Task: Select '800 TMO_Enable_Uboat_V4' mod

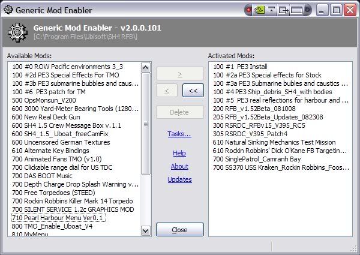Action: 52,226
